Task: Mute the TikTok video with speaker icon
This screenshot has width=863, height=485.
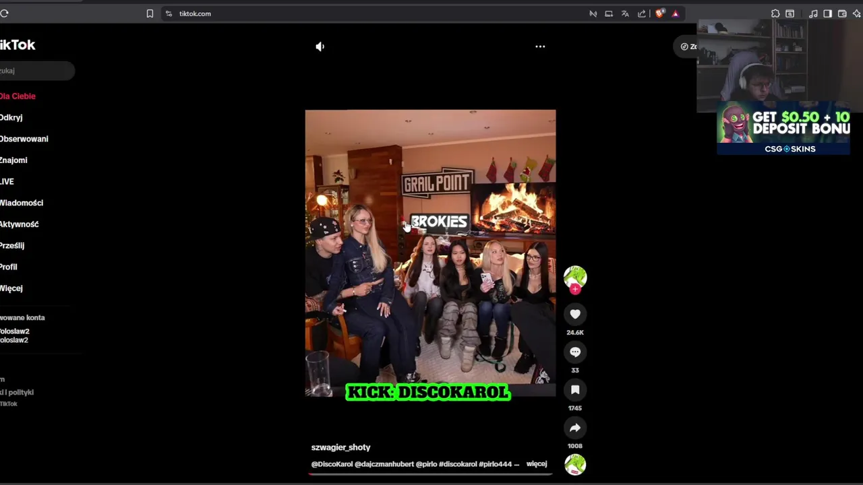Action: (x=320, y=46)
